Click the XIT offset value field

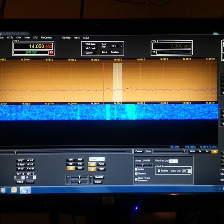[x=20, y=177]
